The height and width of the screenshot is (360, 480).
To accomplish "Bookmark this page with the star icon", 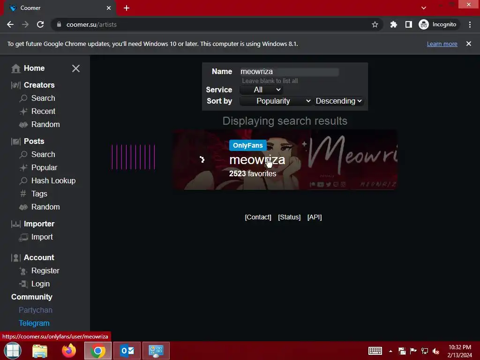I will pyautogui.click(x=375, y=24).
